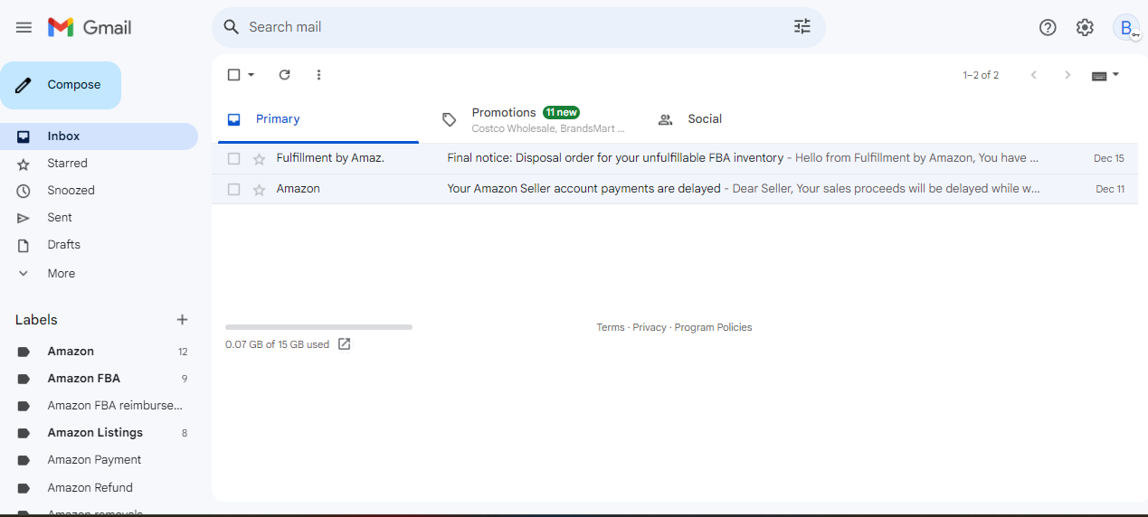Click the Compose button

61,85
